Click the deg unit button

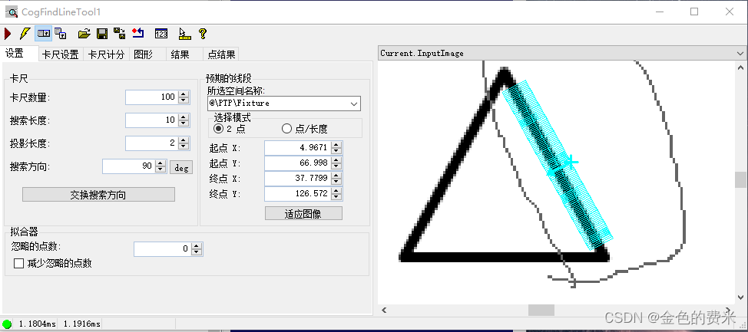(181, 167)
